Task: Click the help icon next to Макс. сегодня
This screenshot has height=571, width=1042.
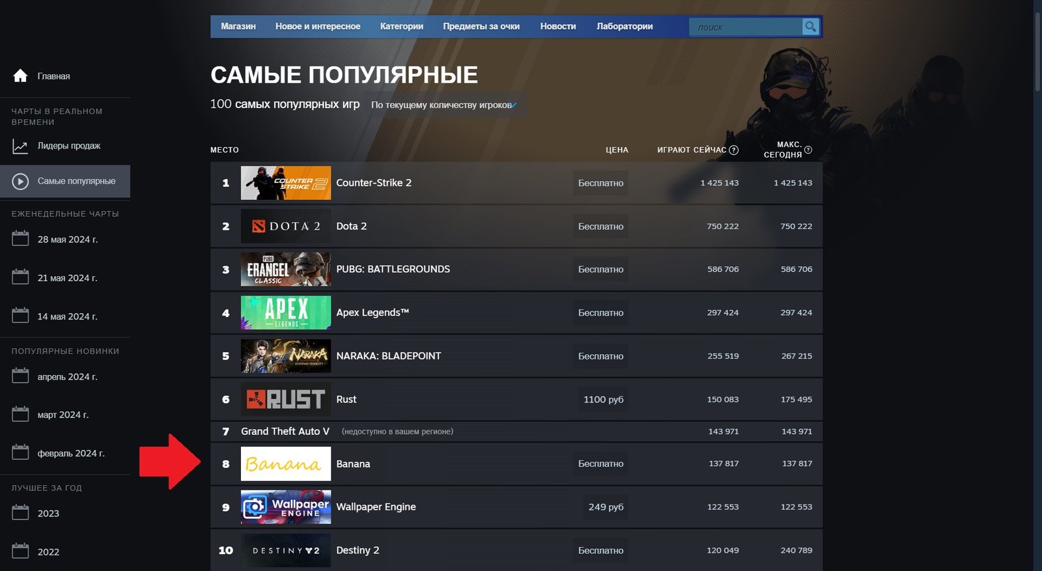Action: tap(808, 150)
